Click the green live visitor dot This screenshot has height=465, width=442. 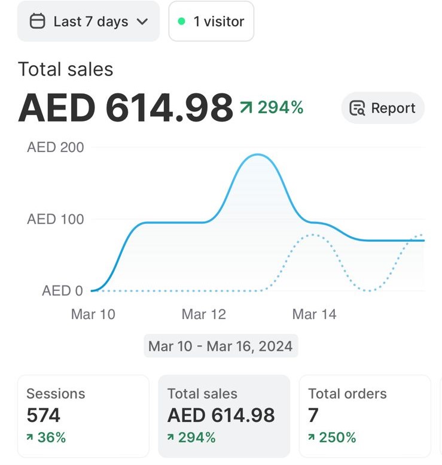(x=182, y=22)
